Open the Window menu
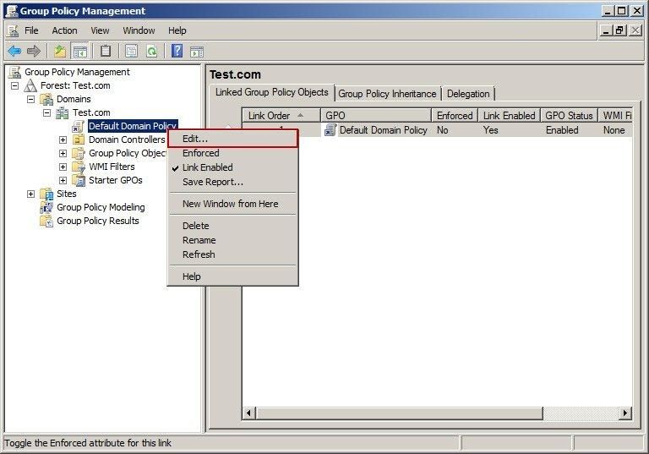Viewport: 649px width, 454px height. [x=139, y=30]
